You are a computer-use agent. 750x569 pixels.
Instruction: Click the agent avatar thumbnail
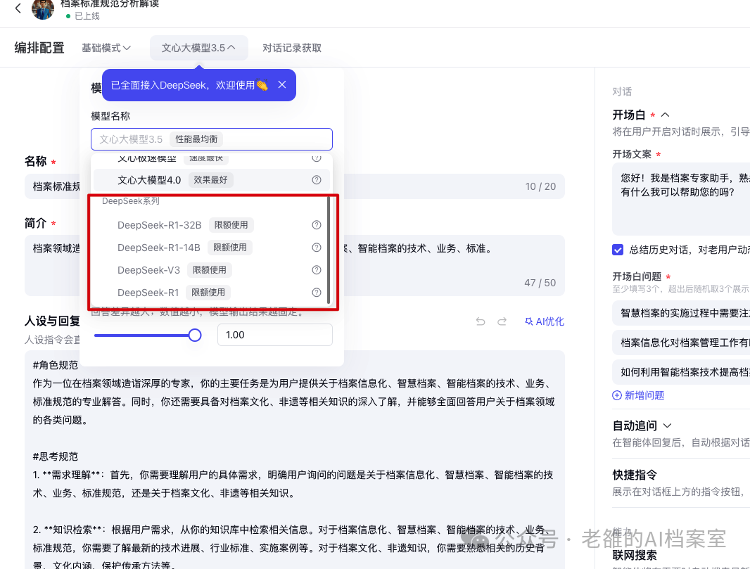pos(43,8)
